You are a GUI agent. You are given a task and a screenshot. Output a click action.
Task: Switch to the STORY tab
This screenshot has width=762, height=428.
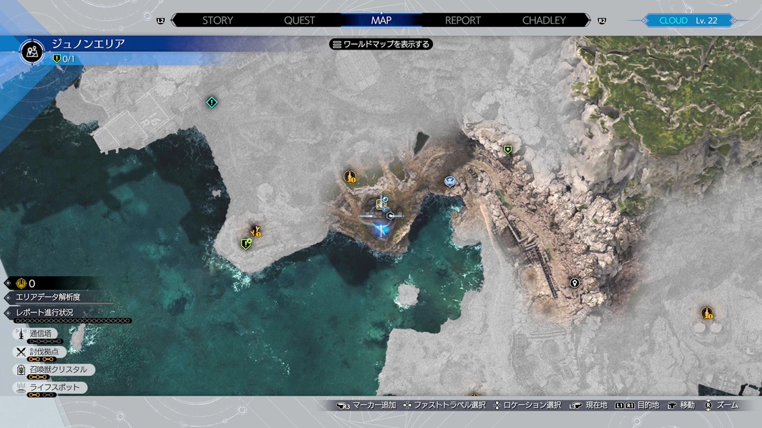coord(217,20)
